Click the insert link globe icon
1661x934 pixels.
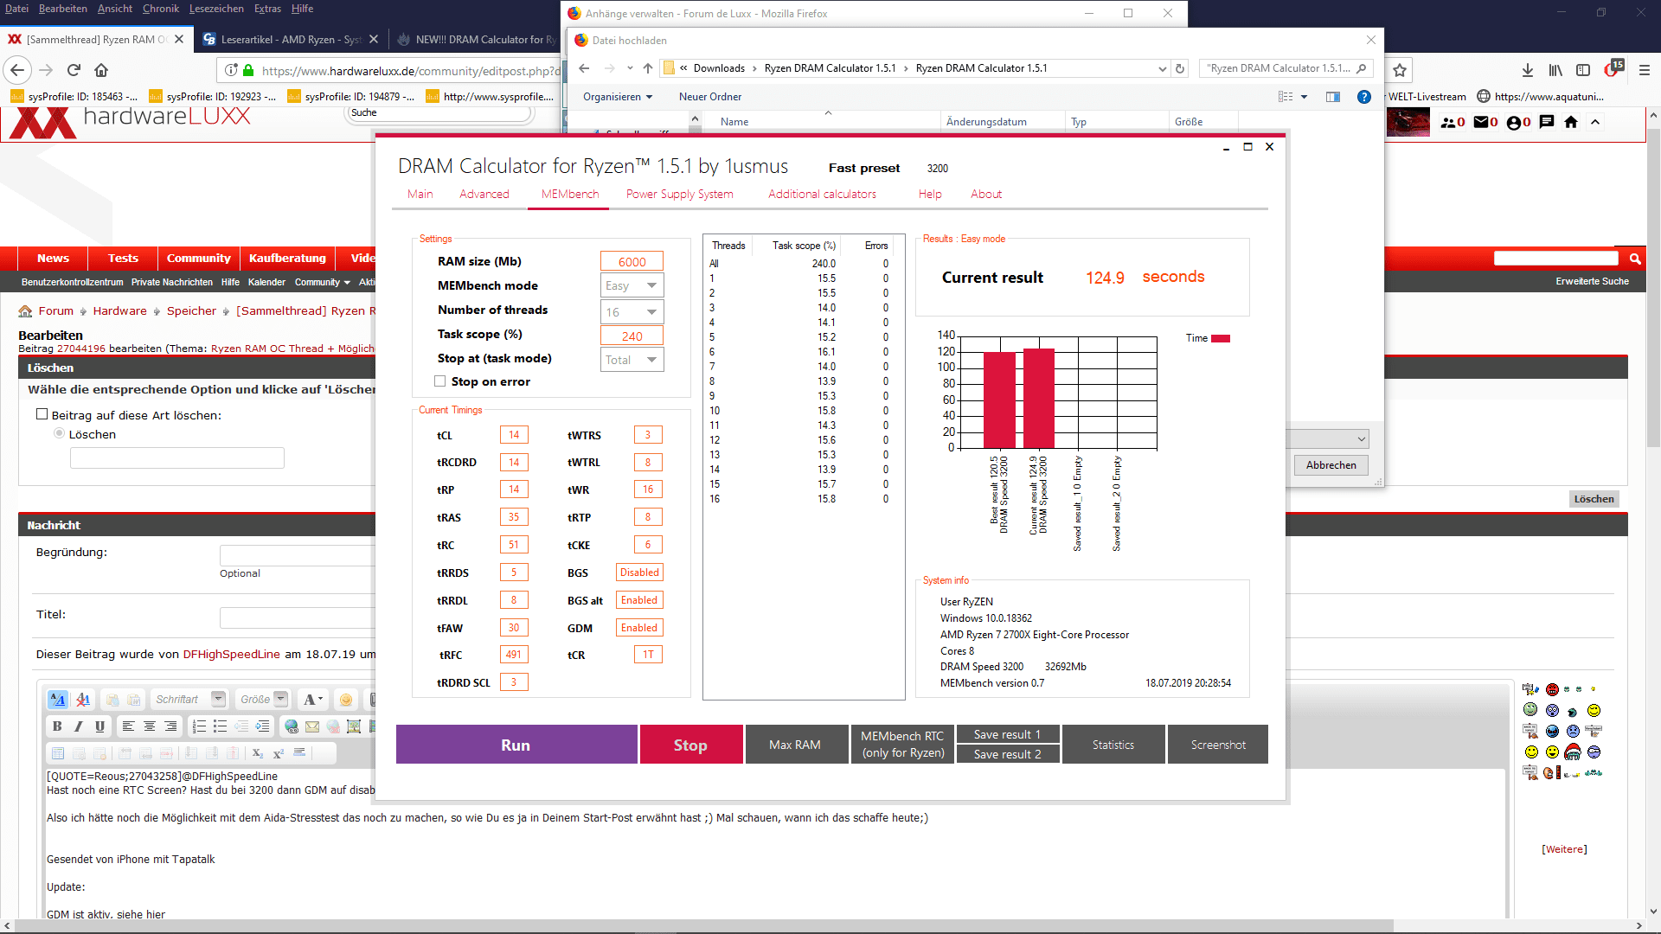coord(292,726)
